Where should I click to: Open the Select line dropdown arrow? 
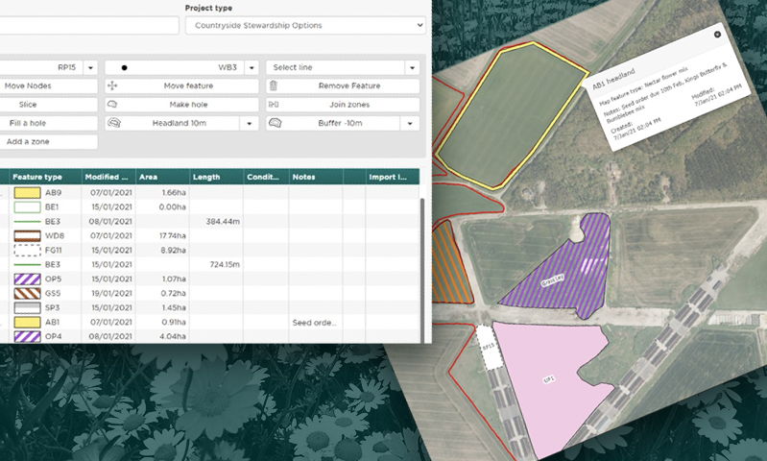point(412,67)
